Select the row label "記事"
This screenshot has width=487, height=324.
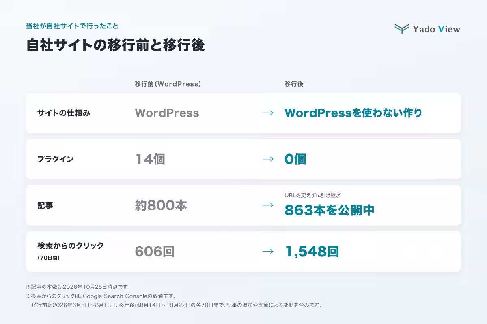coord(45,205)
